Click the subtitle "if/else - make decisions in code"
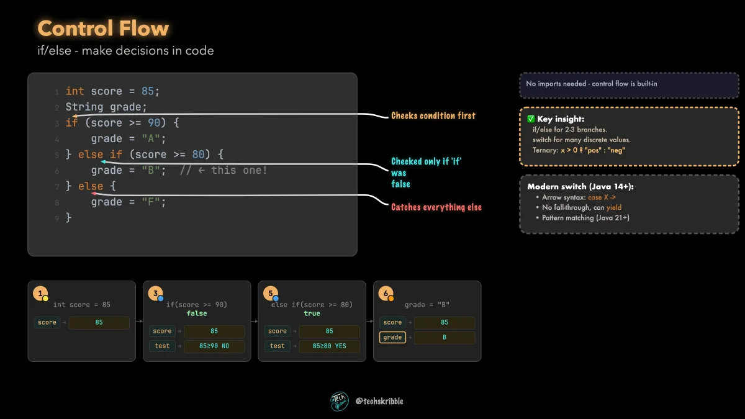This screenshot has height=419, width=745. click(125, 51)
